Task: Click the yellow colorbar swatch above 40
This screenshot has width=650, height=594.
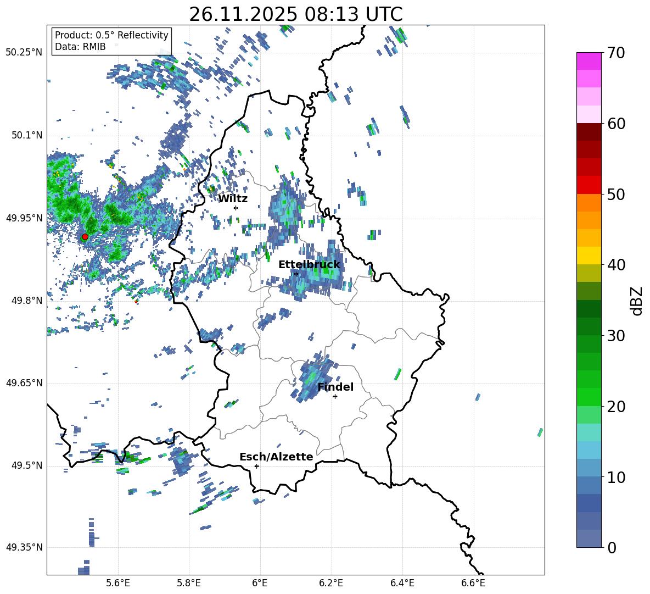Action: tap(589, 256)
